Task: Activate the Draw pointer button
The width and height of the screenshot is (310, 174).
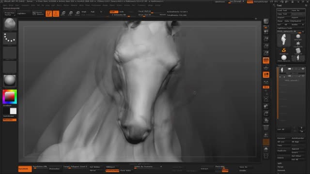Action: tap(56, 14)
